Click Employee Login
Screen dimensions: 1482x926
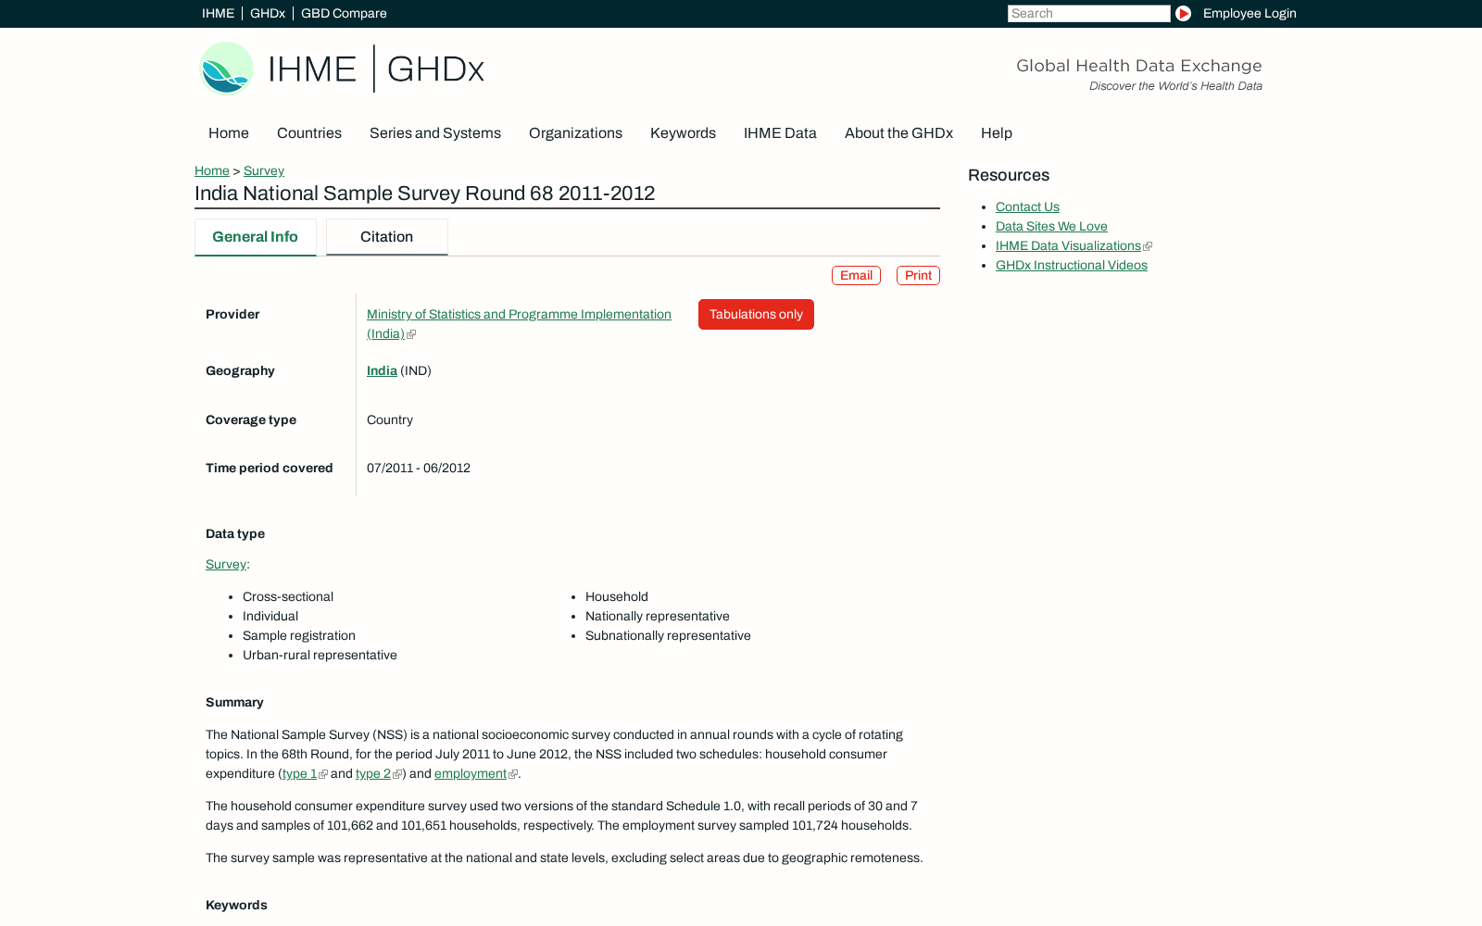[1250, 13]
